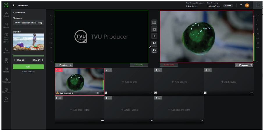Toggle headphone on source slot 1
Viewport: 263px width, 130px height.
[60, 70]
